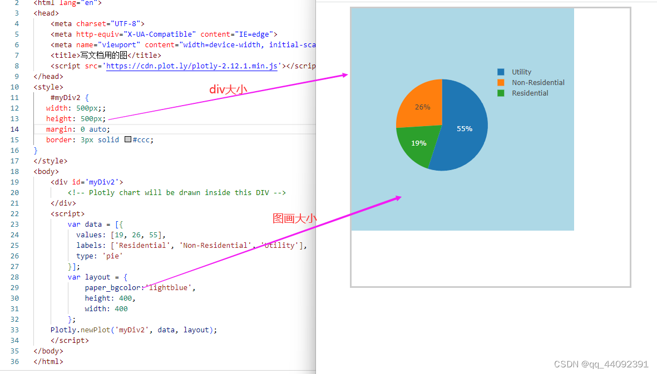Click the 'values: [19, 26, 55],' line

tap(121, 235)
